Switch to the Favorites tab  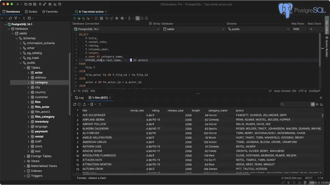coord(50,12)
